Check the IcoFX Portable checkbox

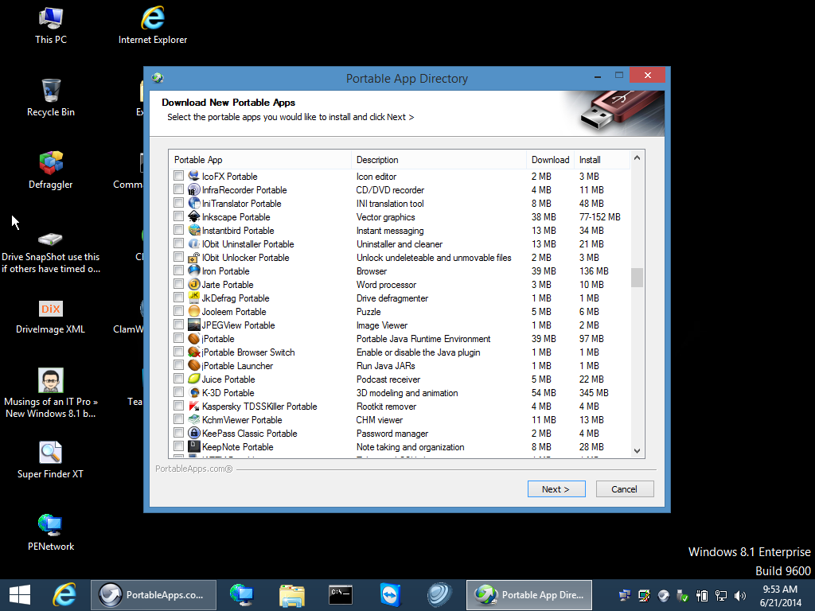click(179, 176)
